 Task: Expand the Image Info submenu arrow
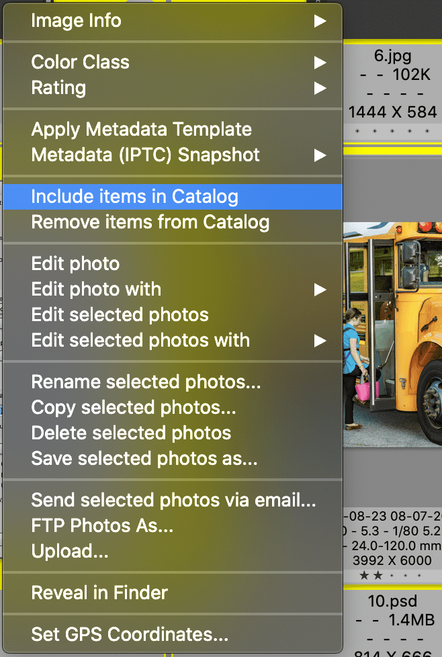[320, 21]
